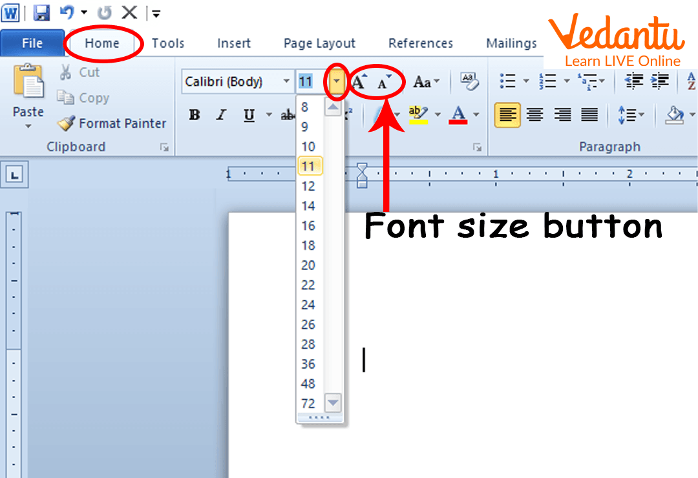Image resolution: width=698 pixels, height=478 pixels.
Task: Toggle Italic formatting
Action: 222,116
